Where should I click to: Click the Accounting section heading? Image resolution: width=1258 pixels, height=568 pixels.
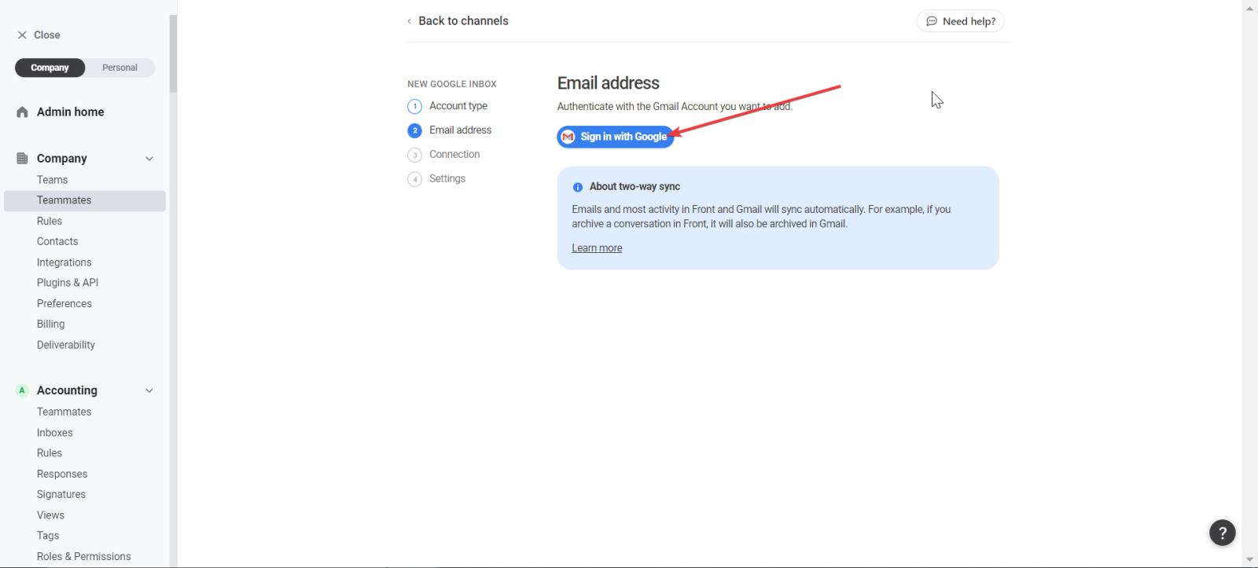pyautogui.click(x=67, y=390)
